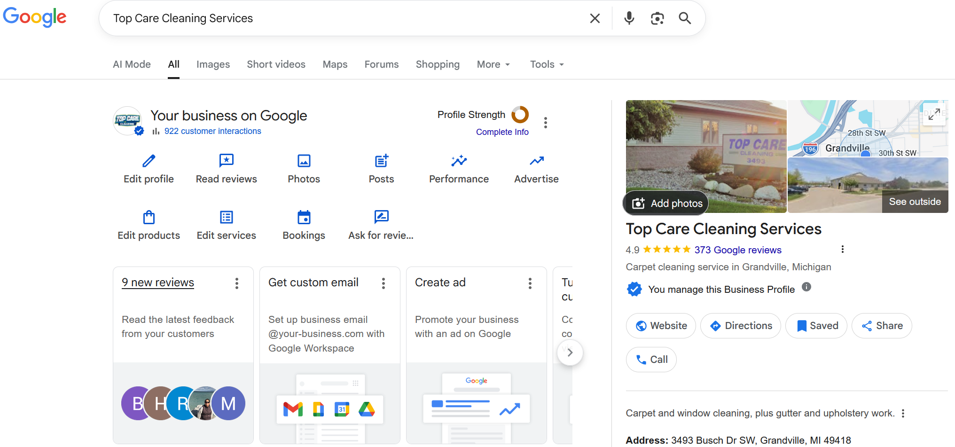The image size is (955, 447).
Task: Open more options beside Google reviews rating
Action: point(843,249)
